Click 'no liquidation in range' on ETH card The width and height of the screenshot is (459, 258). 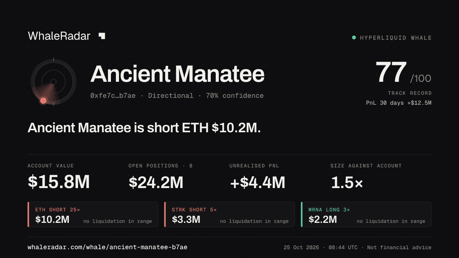click(x=118, y=221)
